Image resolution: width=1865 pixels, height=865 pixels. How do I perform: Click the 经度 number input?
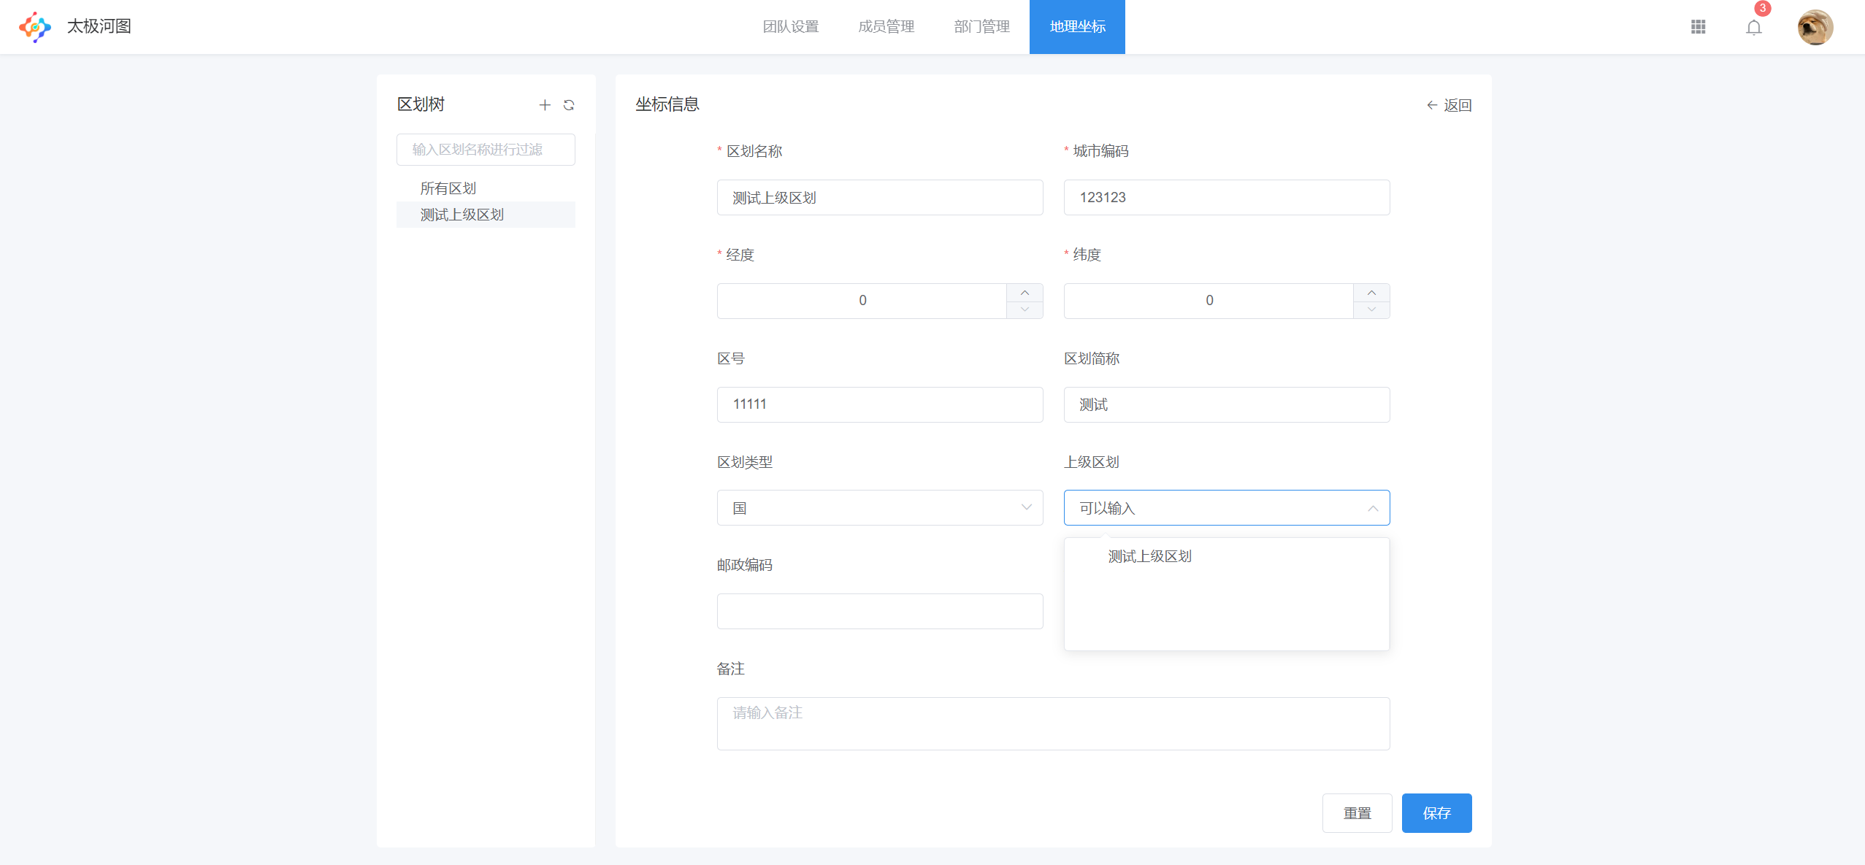point(862,301)
